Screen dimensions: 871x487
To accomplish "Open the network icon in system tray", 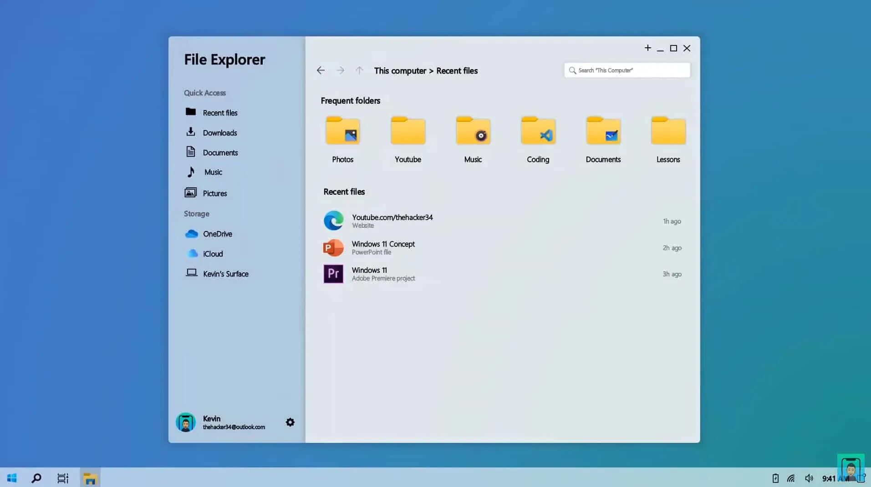I will coord(791,478).
